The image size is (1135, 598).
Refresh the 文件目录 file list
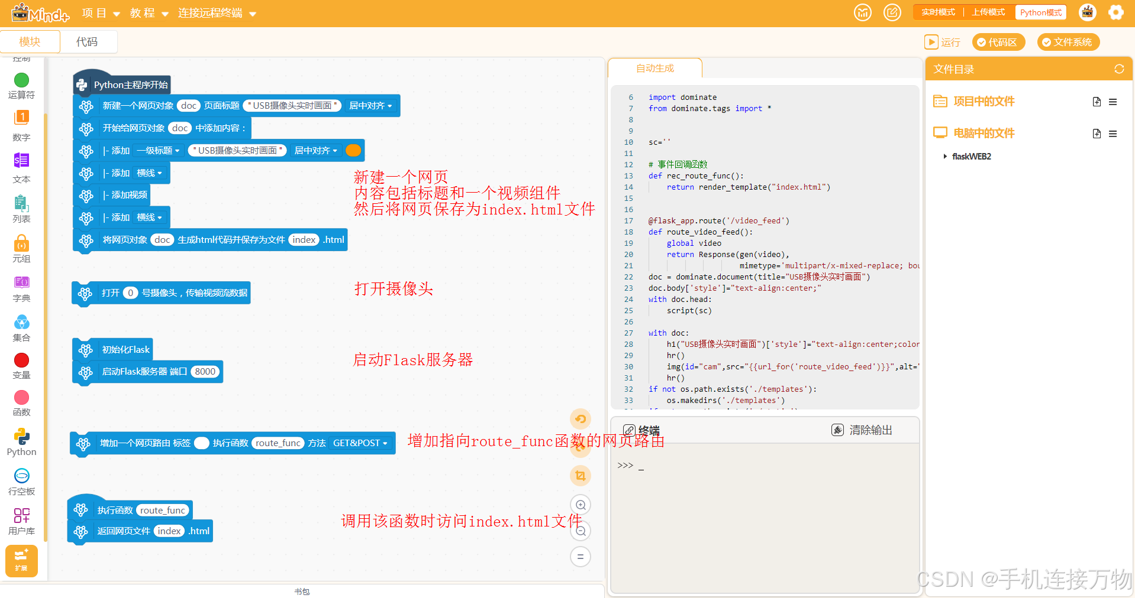point(1119,69)
